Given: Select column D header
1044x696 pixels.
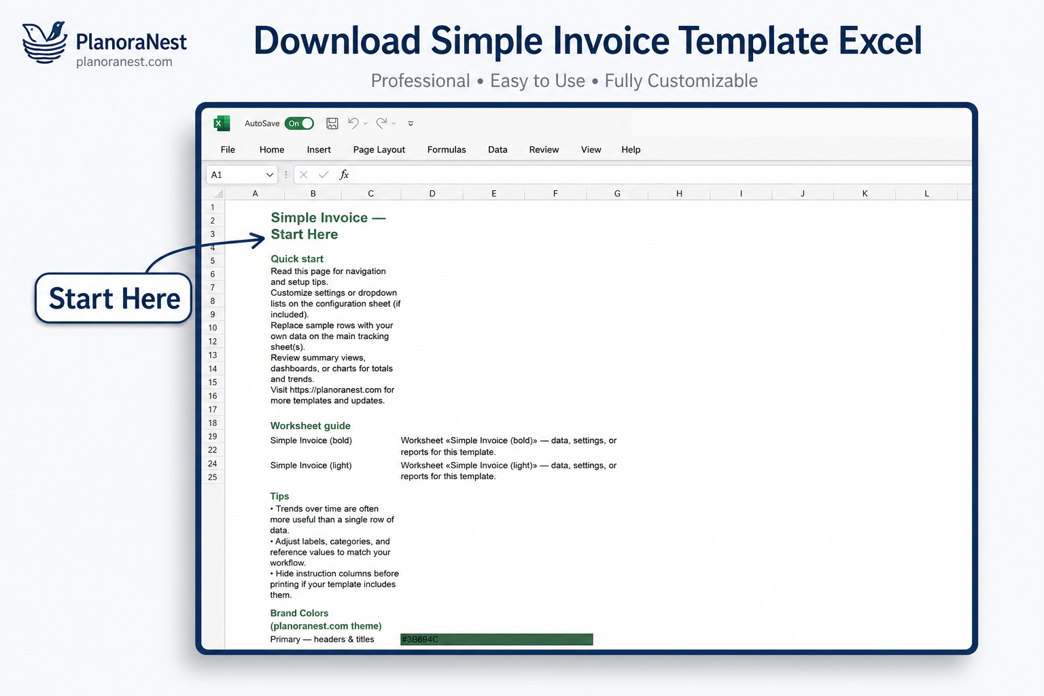Looking at the screenshot, I should coord(432,194).
